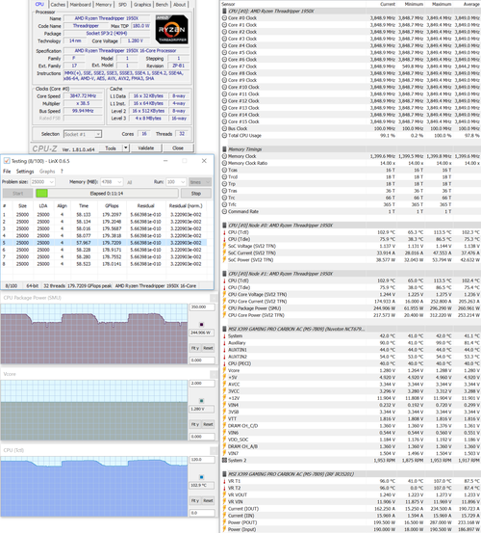Click the Tcas timing sensor icon
481x533 pixels.
coord(224,170)
